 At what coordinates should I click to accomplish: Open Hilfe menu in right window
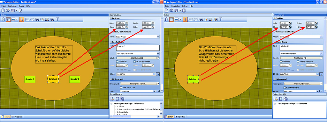click(192, 6)
